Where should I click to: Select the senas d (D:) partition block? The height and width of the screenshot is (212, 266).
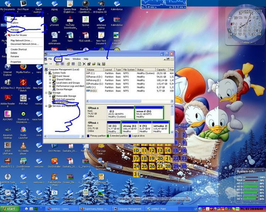[149, 113]
